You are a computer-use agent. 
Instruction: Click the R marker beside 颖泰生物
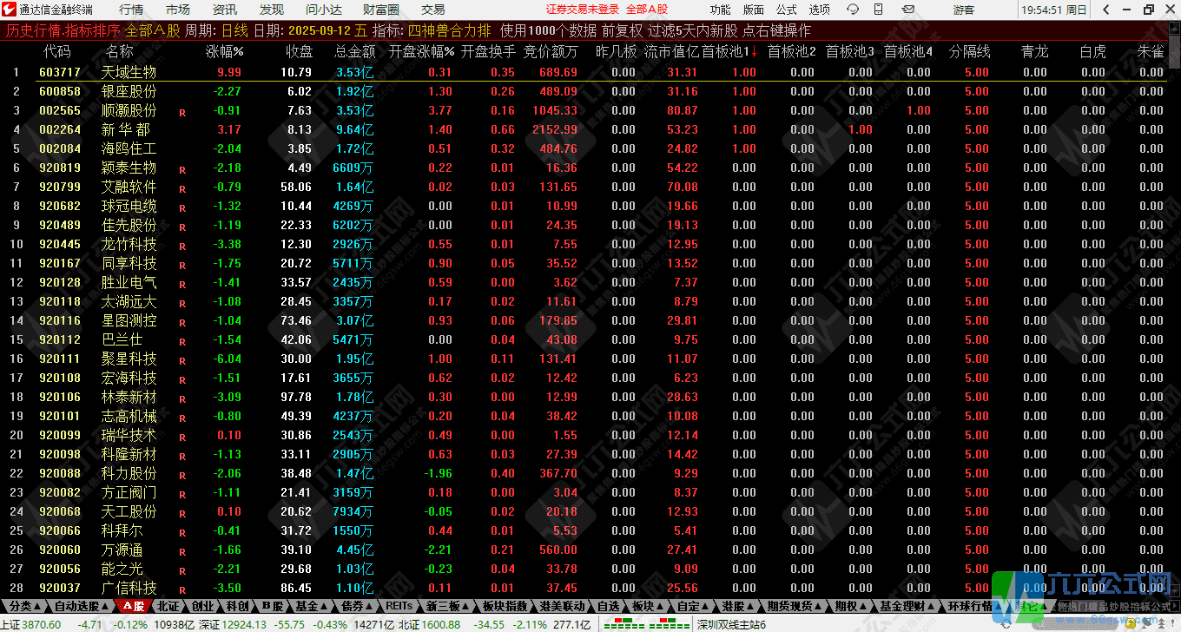click(182, 169)
